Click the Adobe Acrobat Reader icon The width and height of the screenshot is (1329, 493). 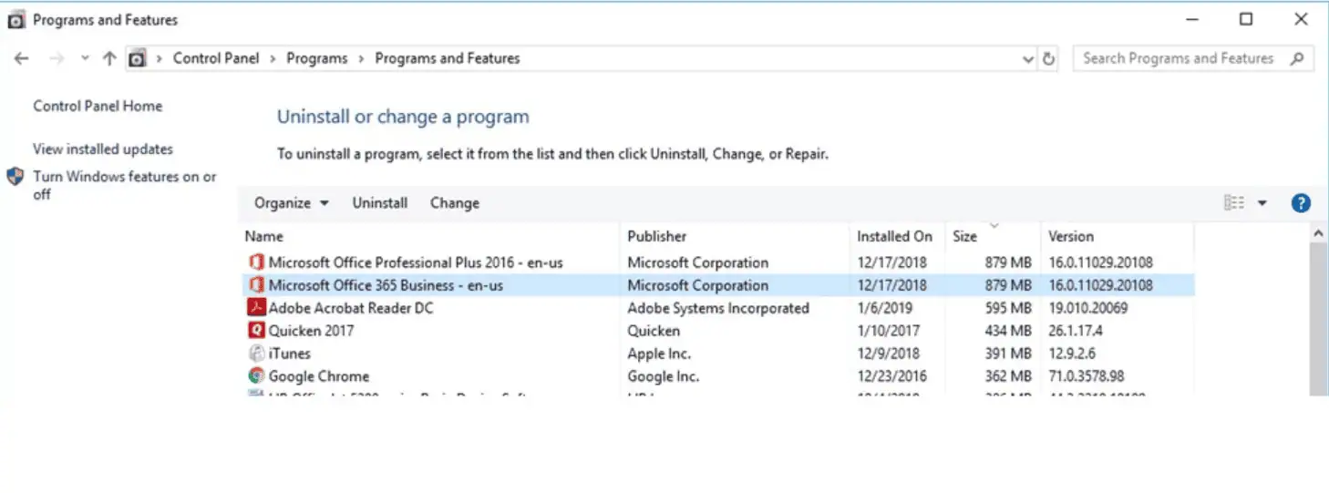point(256,308)
